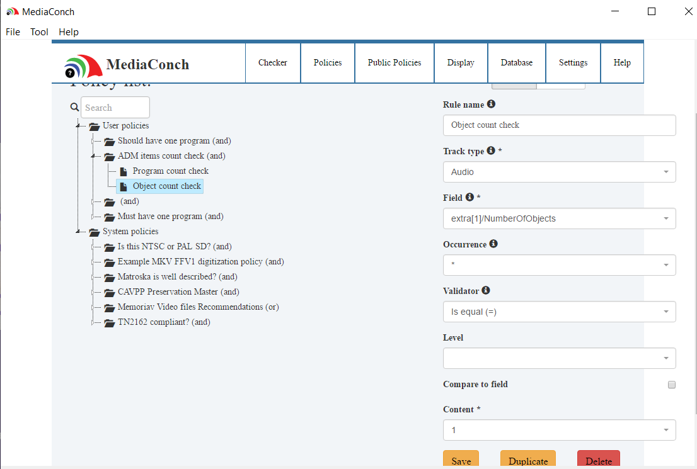Show the Occurrence info icon
Screen dimensions: 697x469
pos(493,244)
